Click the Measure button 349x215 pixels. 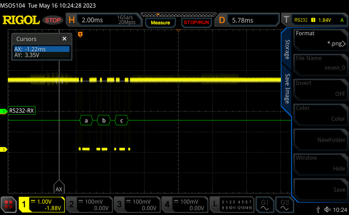point(160,22)
